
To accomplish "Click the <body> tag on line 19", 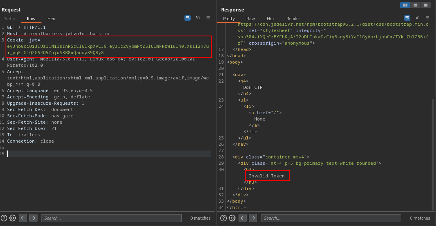I will [x=235, y=62].
